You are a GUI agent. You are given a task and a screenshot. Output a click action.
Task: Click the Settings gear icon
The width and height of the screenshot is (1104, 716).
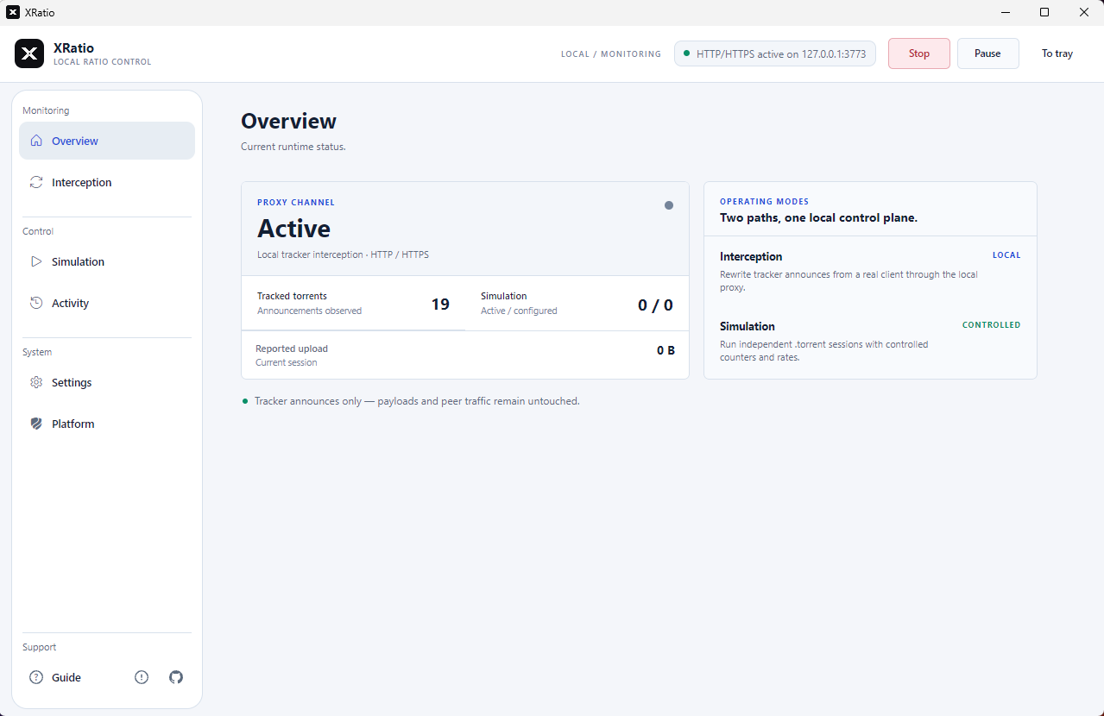point(36,382)
